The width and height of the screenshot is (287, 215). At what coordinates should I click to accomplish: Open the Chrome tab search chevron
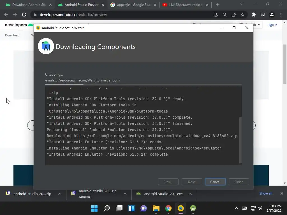coord(242,4)
